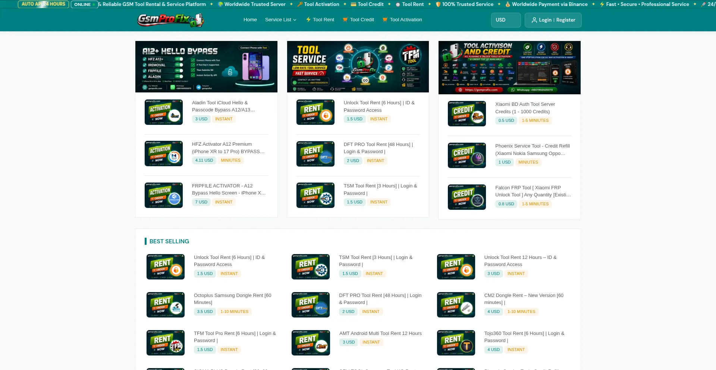Image resolution: width=716 pixels, height=370 pixels.
Task: Click the user icon in Login button
Action: pos(534,20)
